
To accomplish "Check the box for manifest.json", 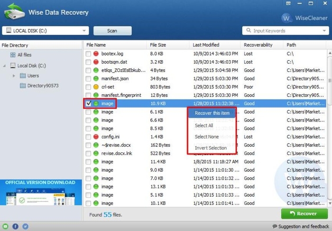I will [x=88, y=79].
